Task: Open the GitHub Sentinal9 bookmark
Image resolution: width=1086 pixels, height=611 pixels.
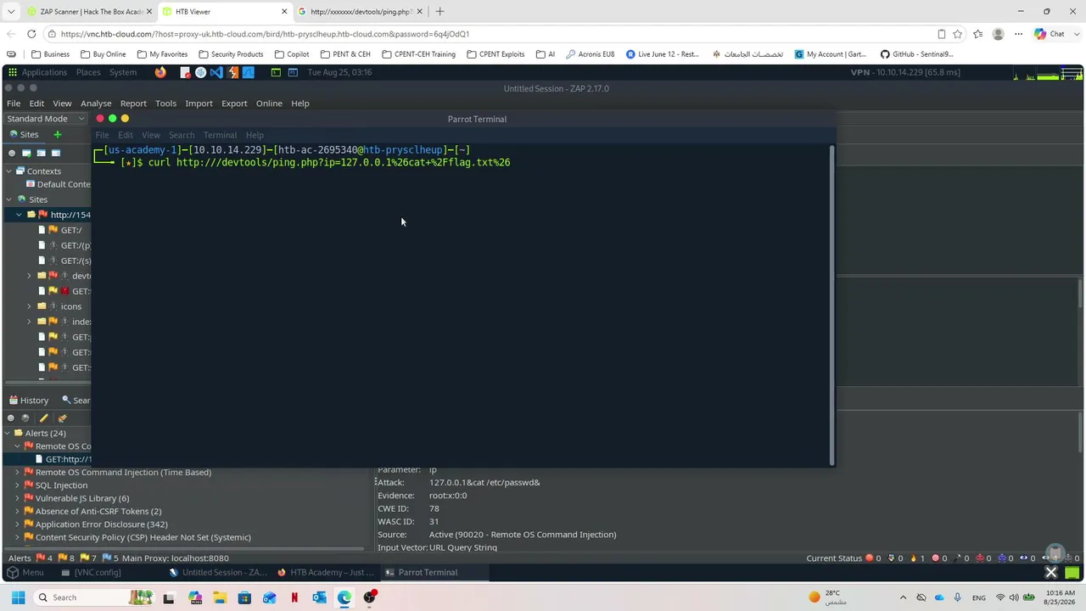Action: (916, 54)
